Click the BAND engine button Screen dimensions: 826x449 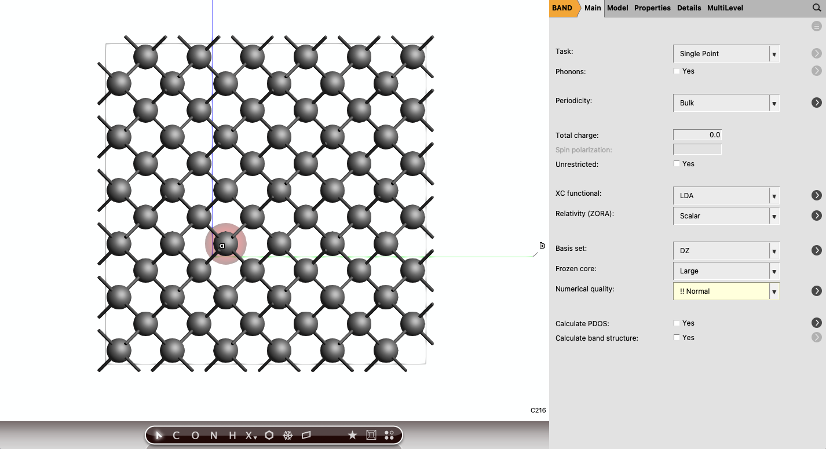coord(562,8)
